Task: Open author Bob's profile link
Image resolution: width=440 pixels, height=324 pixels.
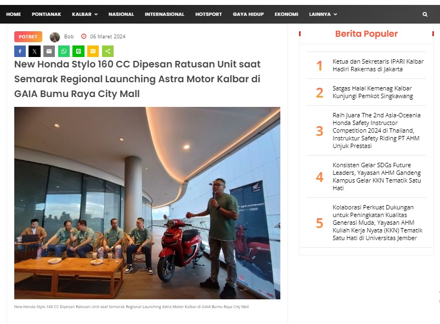Action: point(69,37)
